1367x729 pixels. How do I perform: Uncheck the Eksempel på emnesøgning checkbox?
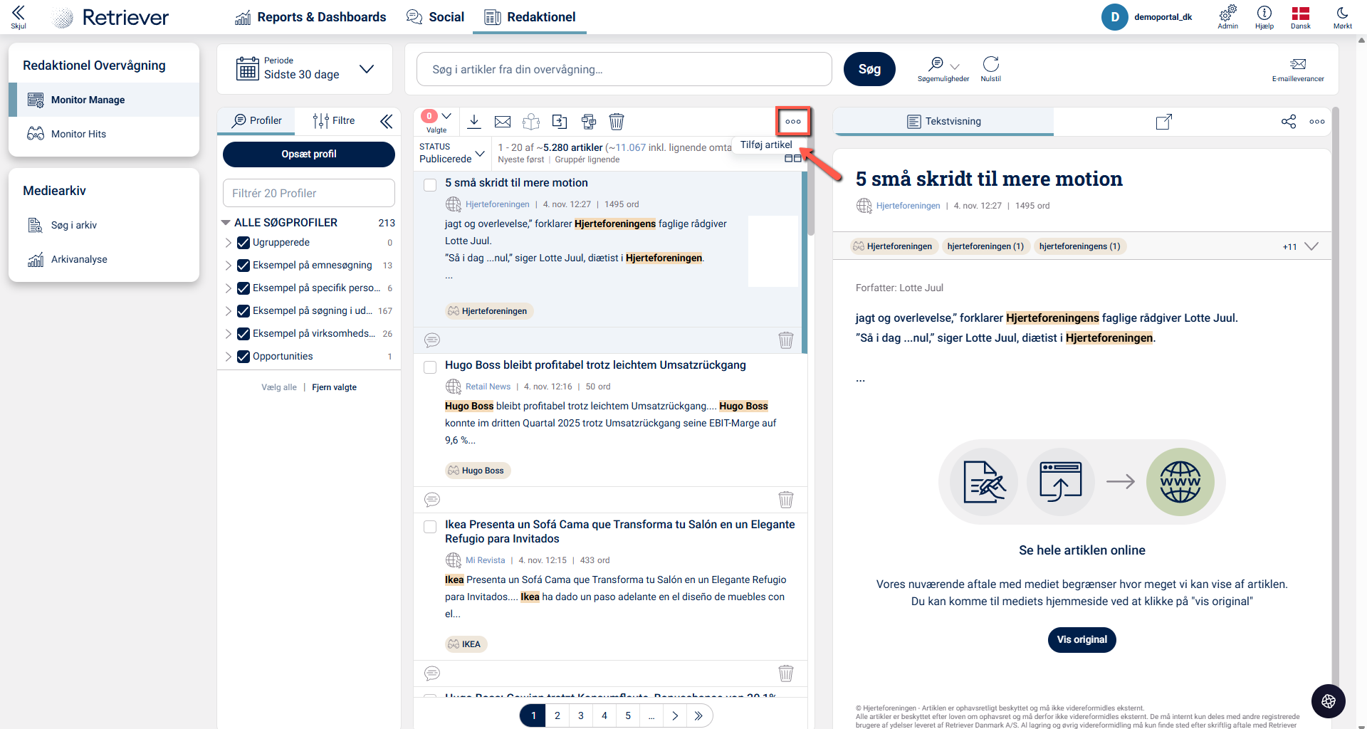(243, 266)
